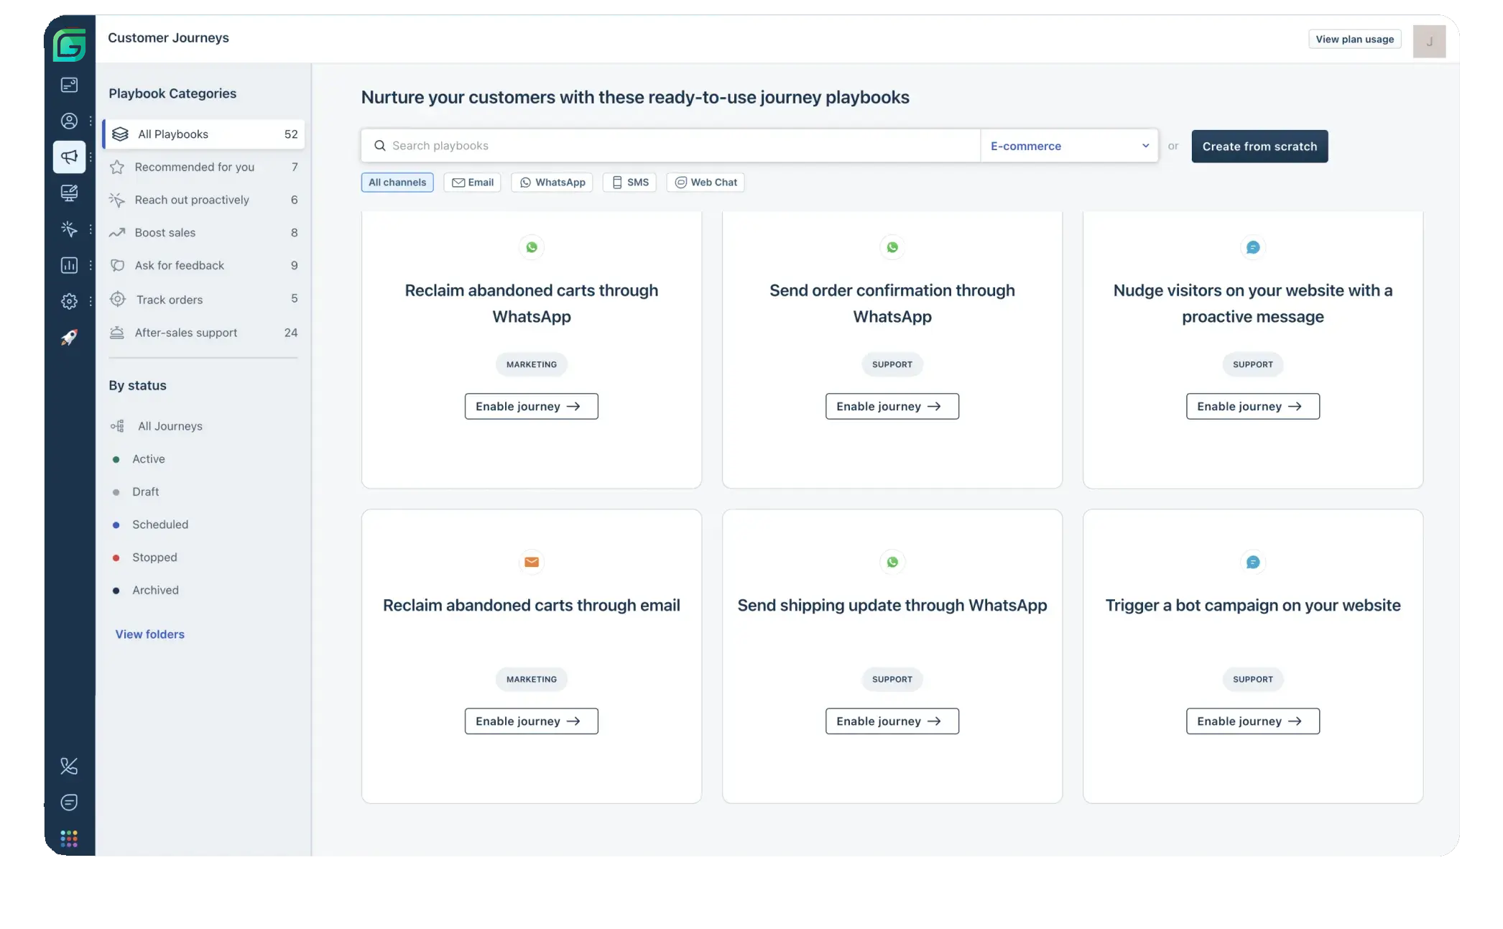The width and height of the screenshot is (1503, 929).
Task: Click WhatsApp icon on order confirmation card
Action: 892,247
